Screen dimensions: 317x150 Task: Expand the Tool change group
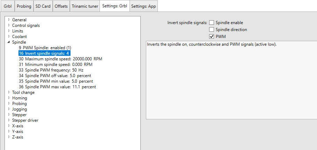9,92
